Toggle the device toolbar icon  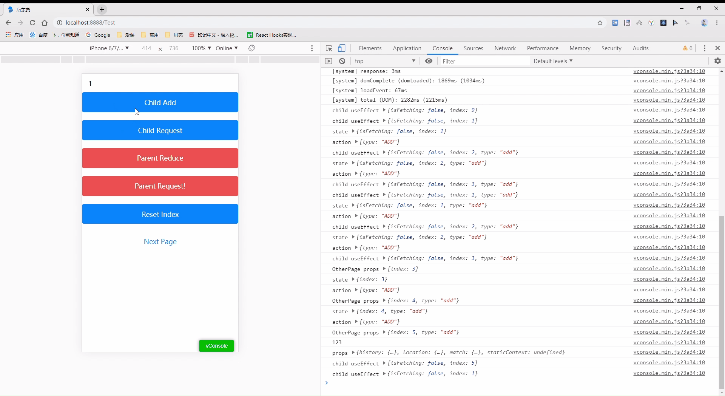pyautogui.click(x=341, y=48)
